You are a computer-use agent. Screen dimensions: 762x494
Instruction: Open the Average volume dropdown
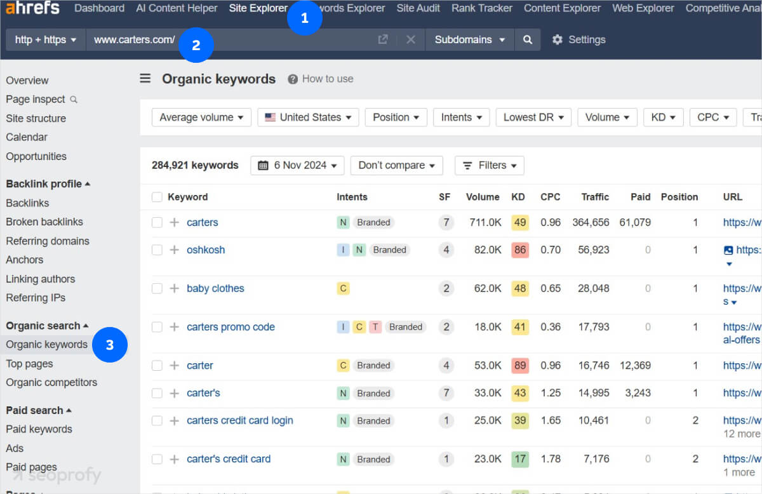click(201, 117)
